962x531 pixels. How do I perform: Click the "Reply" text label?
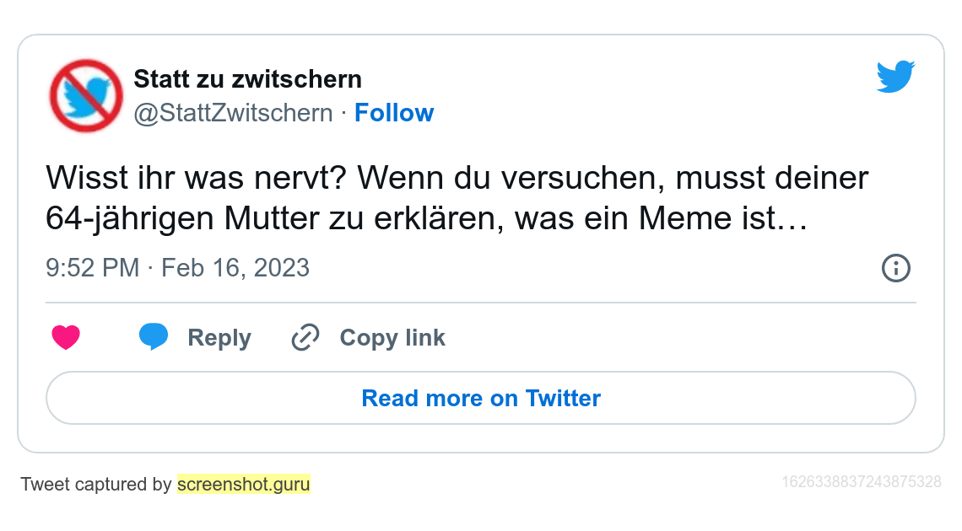(219, 338)
